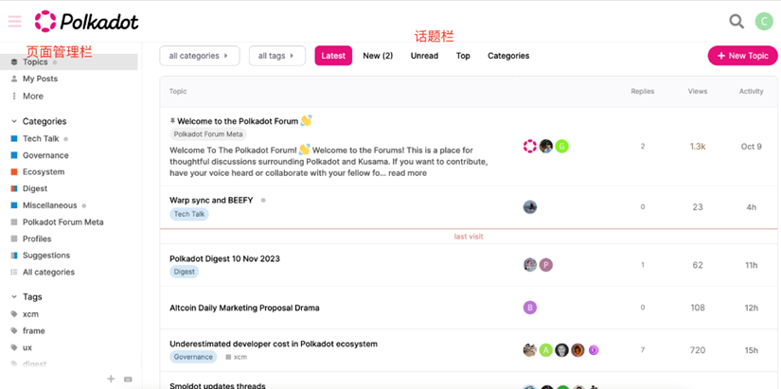Switch to the Unread tab
Screen dimensions: 781x389
click(x=424, y=56)
